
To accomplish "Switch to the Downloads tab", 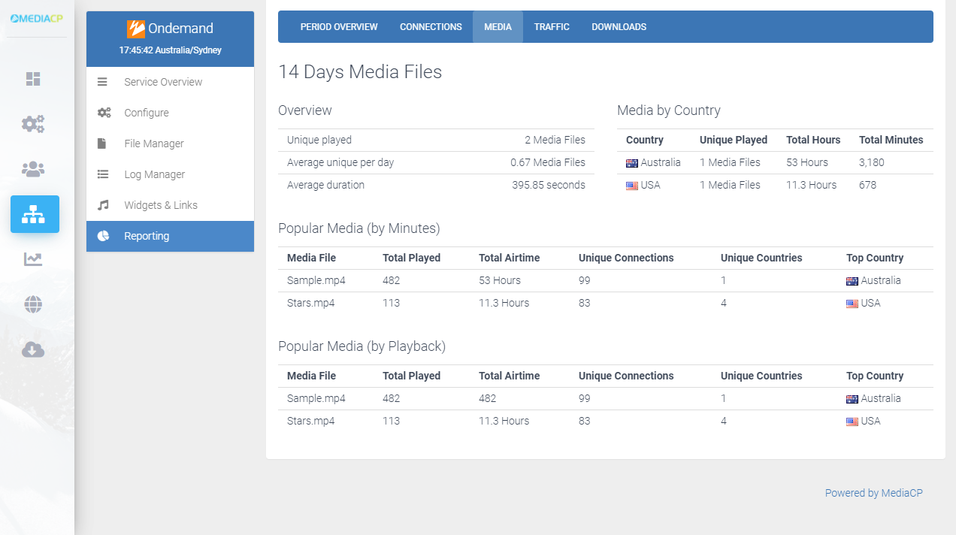I will 619,27.
